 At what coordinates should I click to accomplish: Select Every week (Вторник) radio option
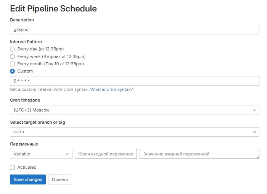coord(13,57)
